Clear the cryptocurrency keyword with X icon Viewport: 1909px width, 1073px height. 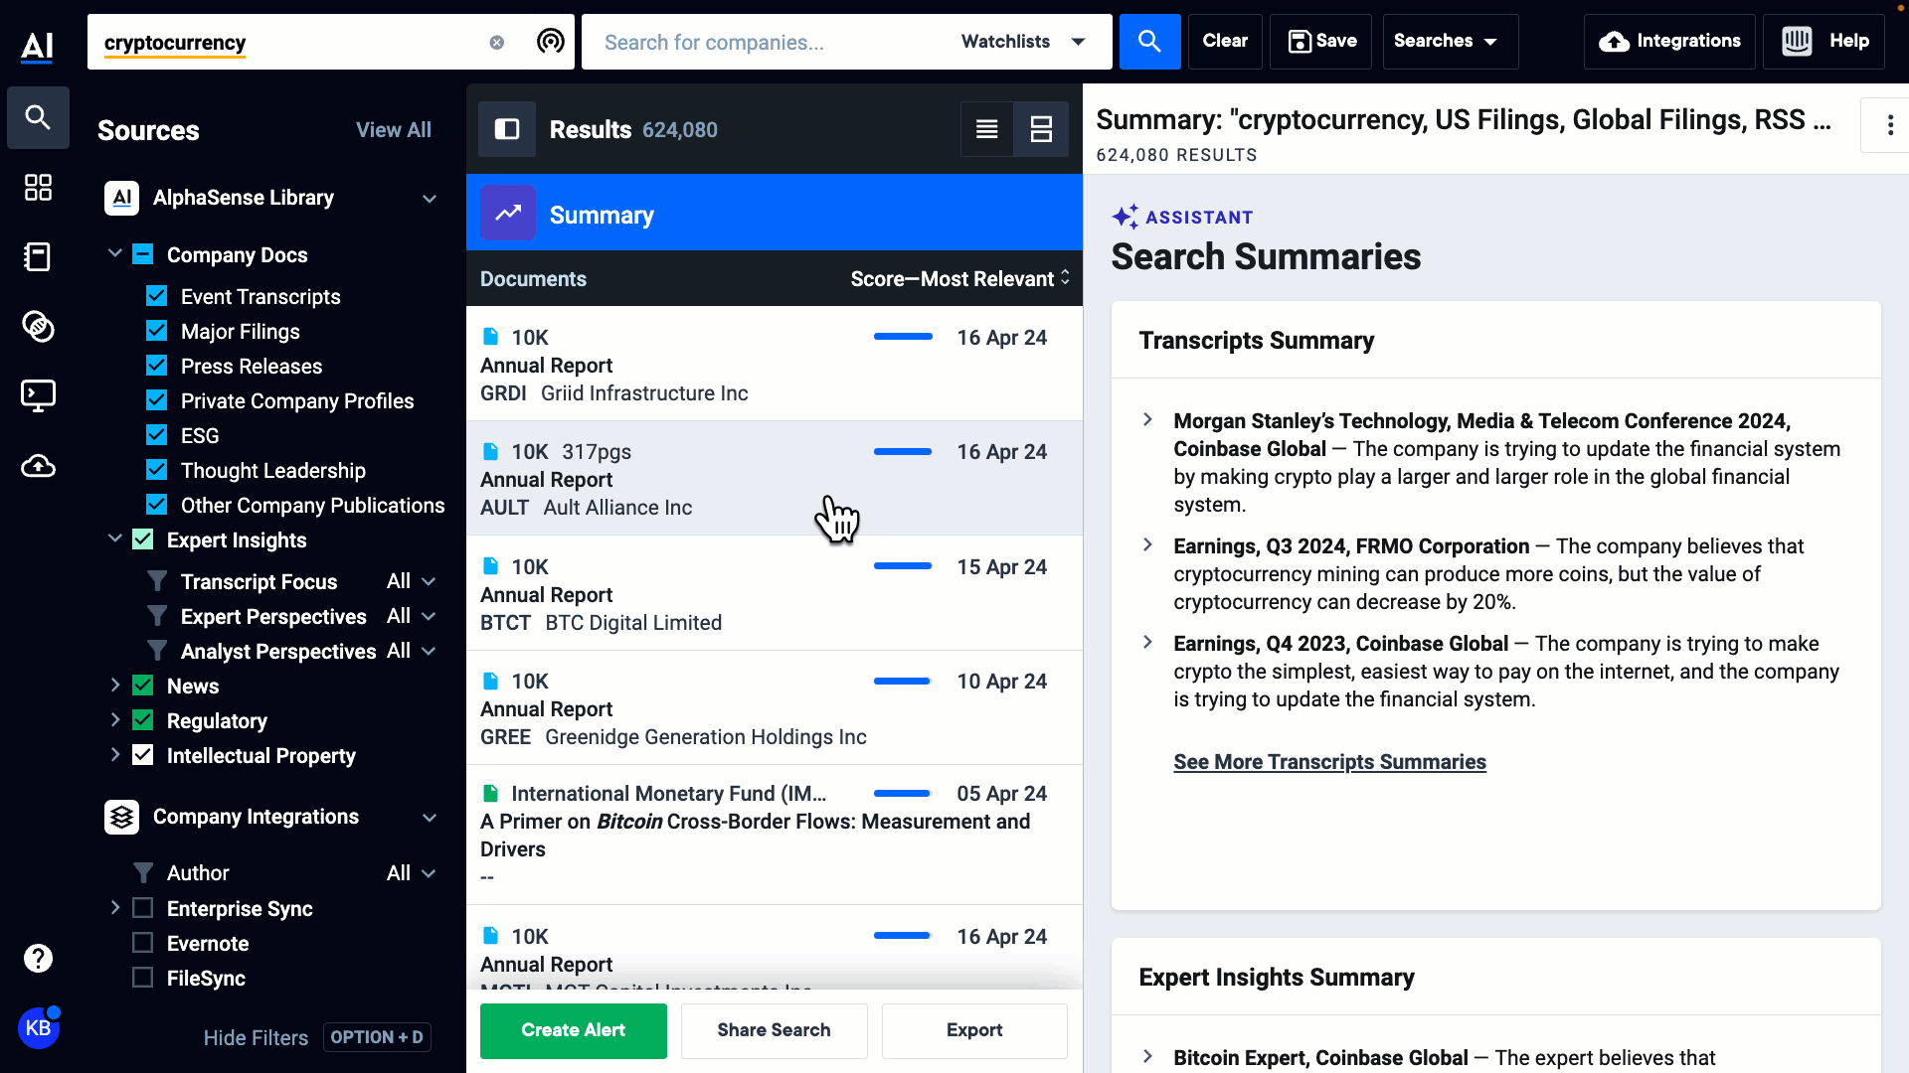click(497, 43)
